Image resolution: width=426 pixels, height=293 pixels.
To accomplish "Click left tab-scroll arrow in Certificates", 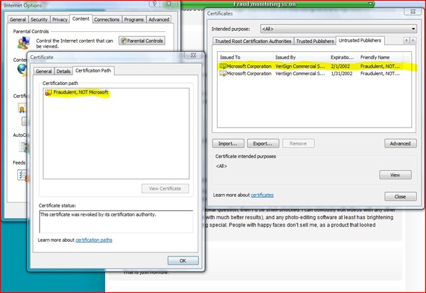I will (407, 40).
